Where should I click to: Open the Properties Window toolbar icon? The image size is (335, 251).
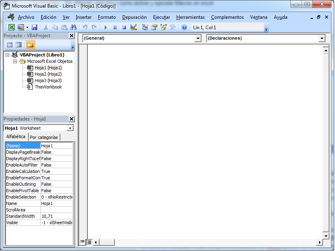pyautogui.click(x=154, y=27)
